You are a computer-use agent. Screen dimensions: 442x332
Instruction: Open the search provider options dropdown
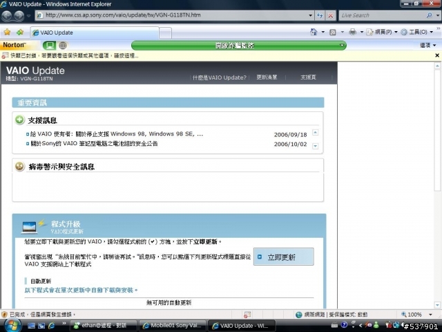(437, 15)
